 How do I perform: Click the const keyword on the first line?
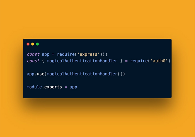(x=33, y=54)
